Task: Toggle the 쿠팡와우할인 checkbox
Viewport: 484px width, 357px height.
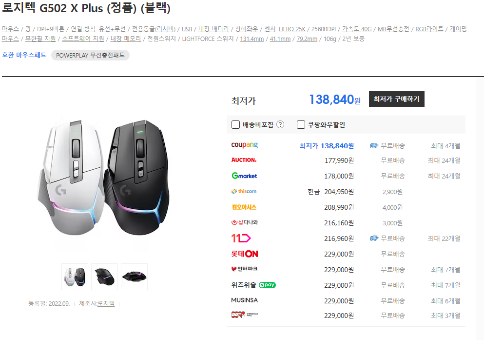Action: [x=301, y=124]
